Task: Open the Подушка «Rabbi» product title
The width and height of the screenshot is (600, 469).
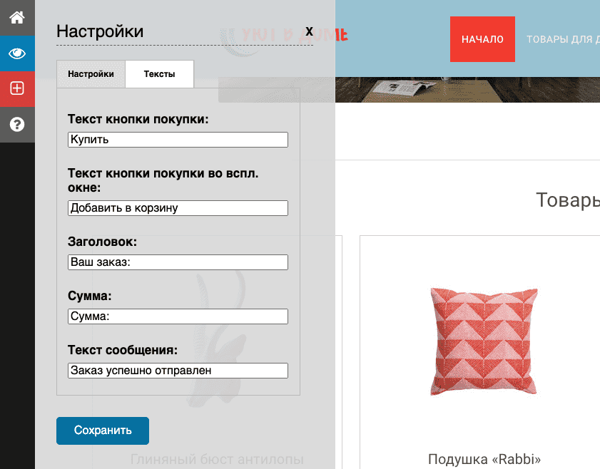Action: pyautogui.click(x=484, y=459)
